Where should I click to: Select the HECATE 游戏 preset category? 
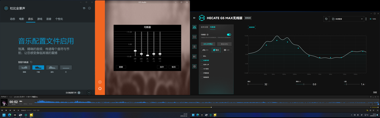pos(205,50)
